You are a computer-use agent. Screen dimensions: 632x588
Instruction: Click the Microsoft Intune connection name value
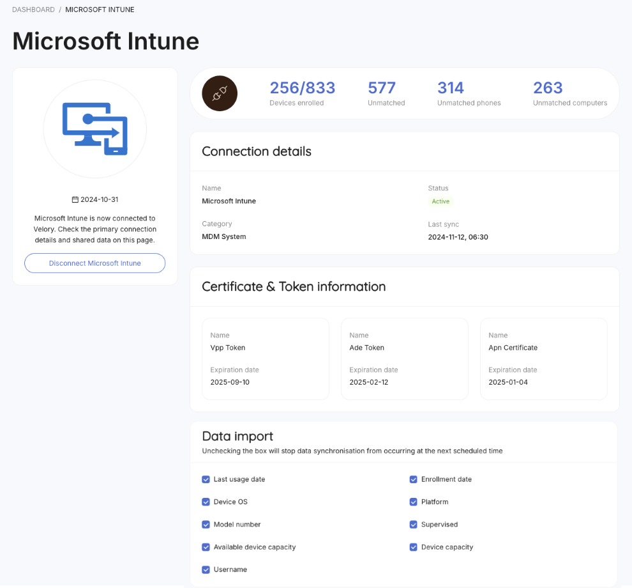[229, 201]
